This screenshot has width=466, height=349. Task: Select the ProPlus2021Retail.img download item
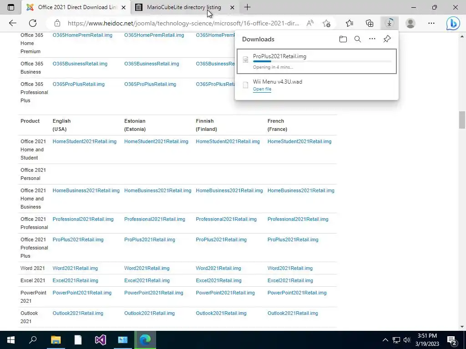coord(317,61)
